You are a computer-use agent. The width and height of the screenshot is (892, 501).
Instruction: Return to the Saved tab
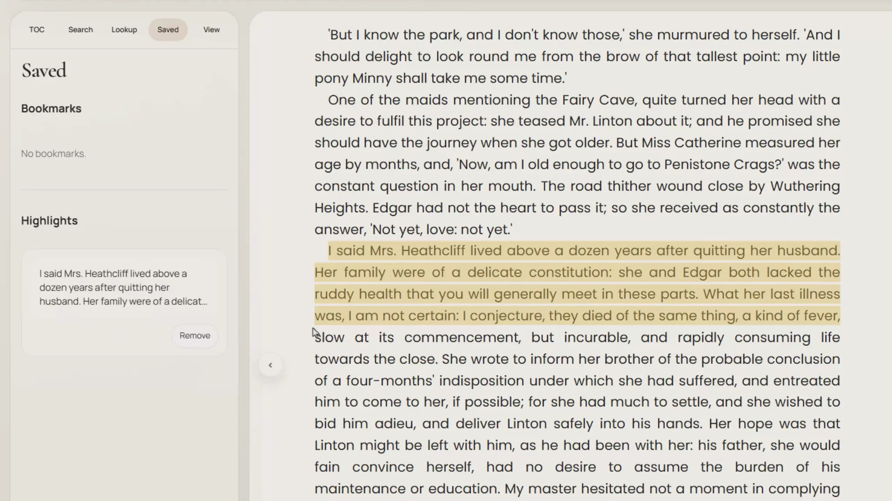168,29
